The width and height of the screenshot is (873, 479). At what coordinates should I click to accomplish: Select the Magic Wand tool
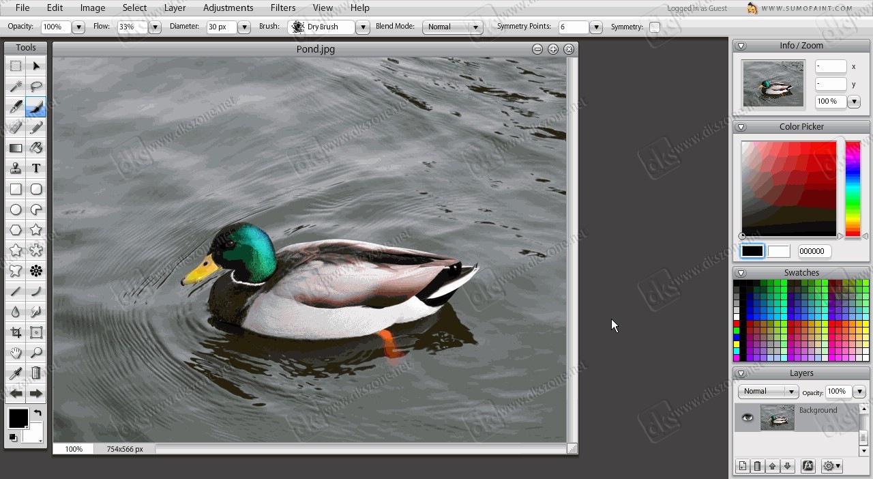tap(16, 87)
